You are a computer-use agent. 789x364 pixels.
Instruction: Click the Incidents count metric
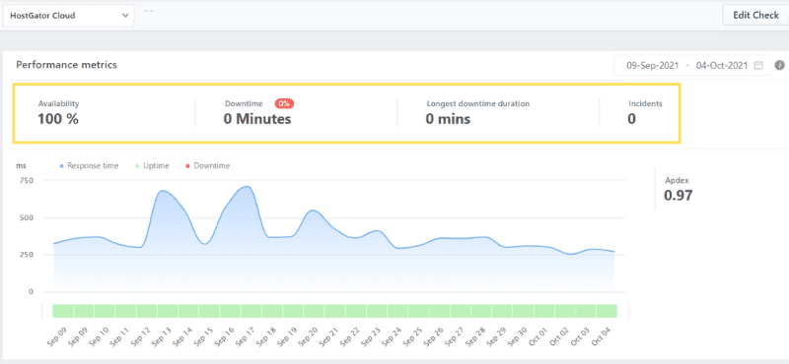tap(645, 112)
